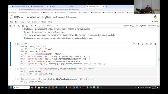Screen dimensions: 168x94
Task: Open the Help menu
Action: coord(50,22)
